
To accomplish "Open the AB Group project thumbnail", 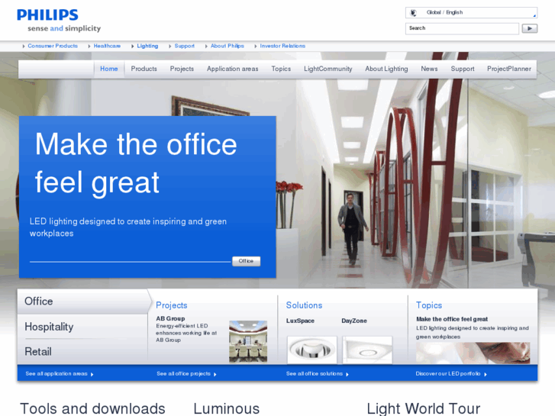I will tap(247, 341).
